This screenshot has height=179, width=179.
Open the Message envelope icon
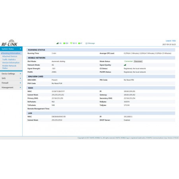pos(86,43)
